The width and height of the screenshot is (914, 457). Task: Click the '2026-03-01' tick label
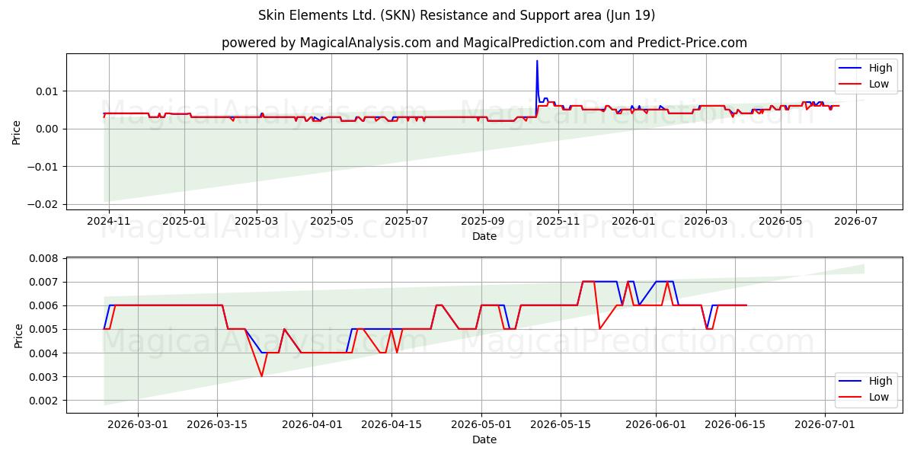(138, 424)
